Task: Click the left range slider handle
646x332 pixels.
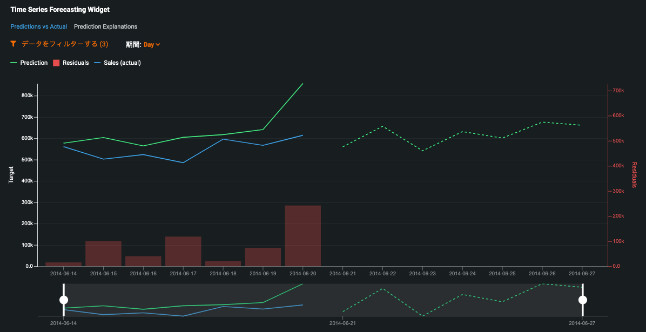Action: (x=64, y=300)
